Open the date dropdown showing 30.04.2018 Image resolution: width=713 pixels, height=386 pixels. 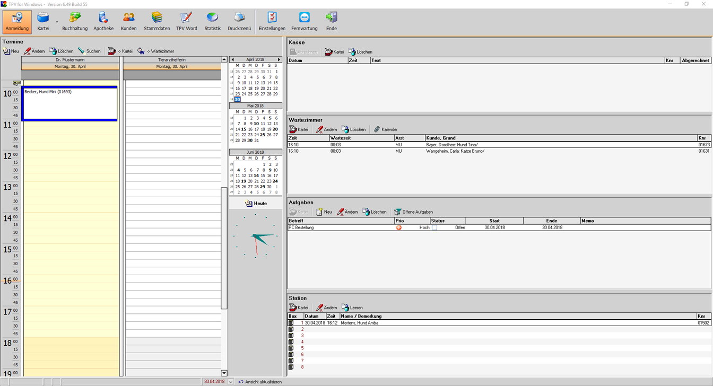[x=231, y=382]
